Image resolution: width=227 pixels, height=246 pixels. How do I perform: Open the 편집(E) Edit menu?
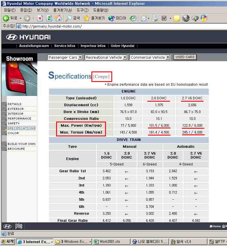point(26,10)
